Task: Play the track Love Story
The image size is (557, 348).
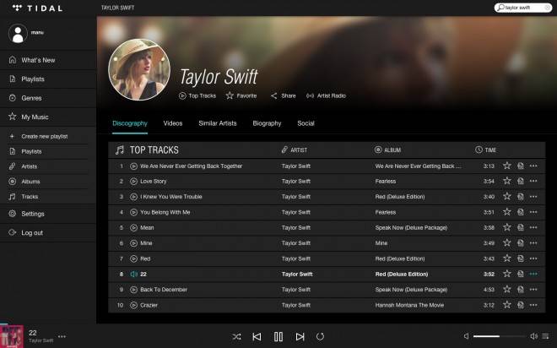Action: [x=133, y=182]
